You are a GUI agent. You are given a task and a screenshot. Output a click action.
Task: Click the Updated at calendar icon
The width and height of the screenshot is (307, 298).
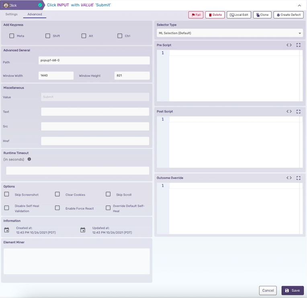pos(83,230)
